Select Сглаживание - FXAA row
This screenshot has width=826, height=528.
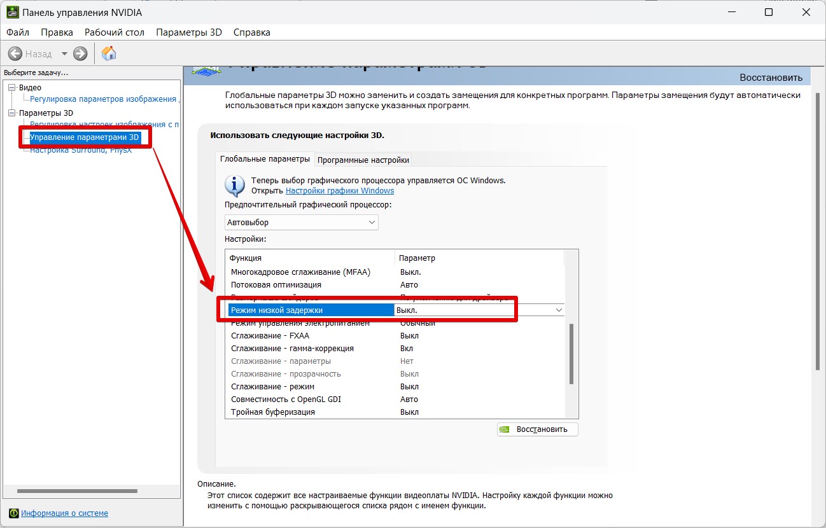click(x=395, y=336)
